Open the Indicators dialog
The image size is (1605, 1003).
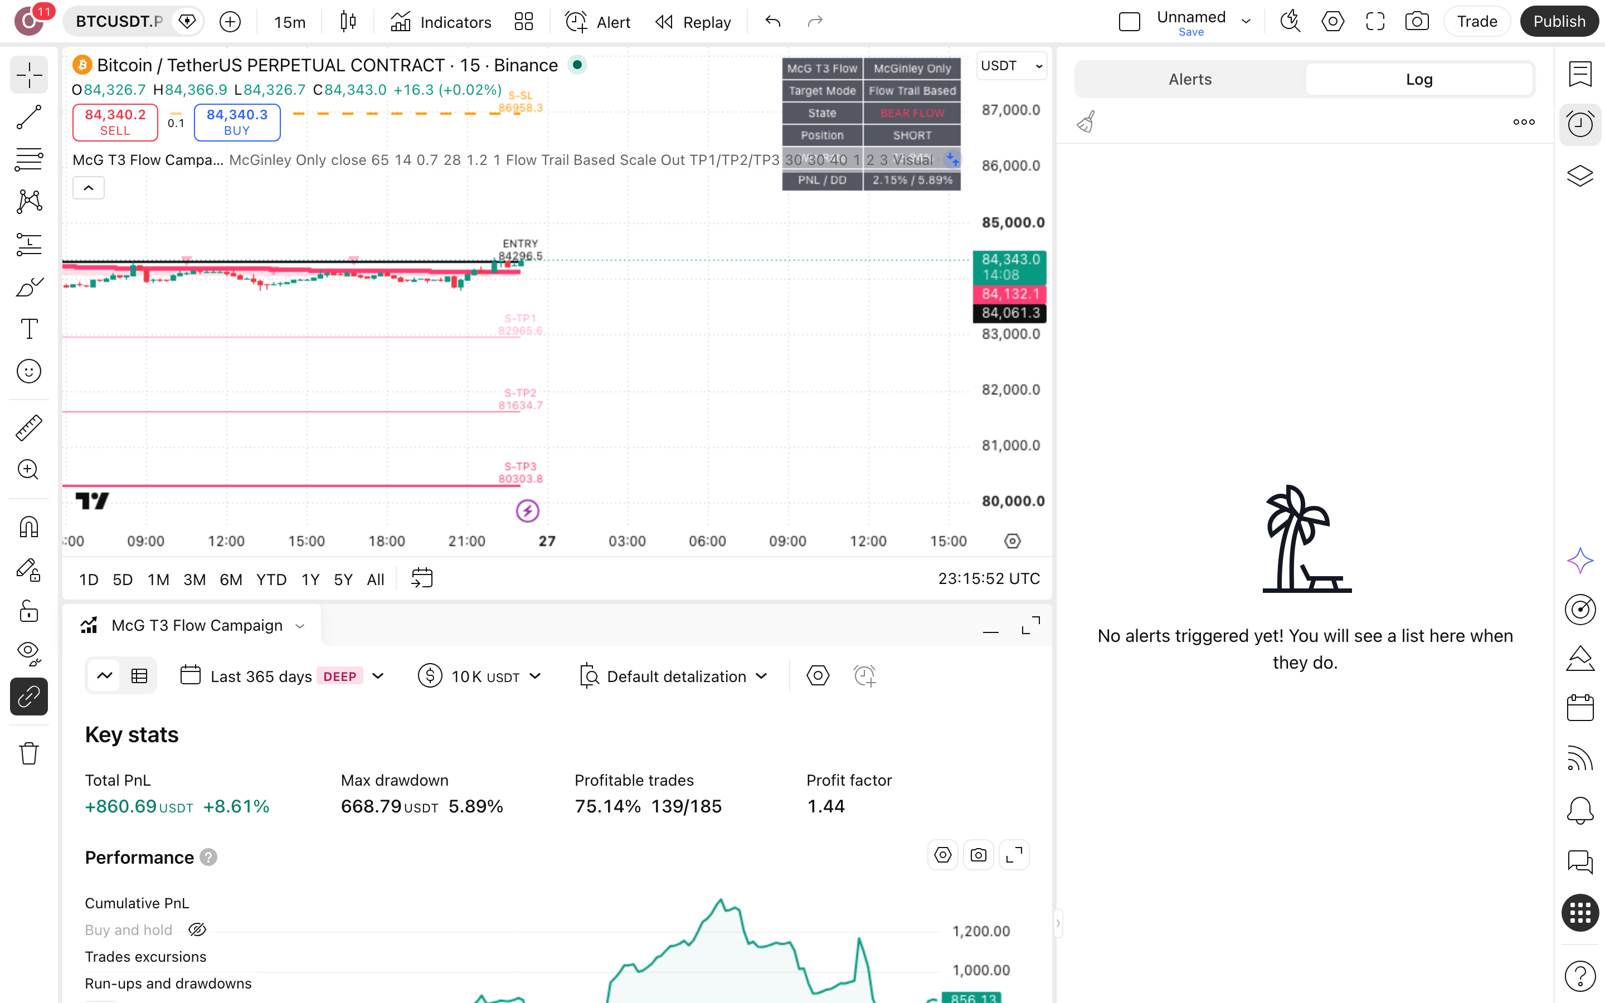[441, 22]
